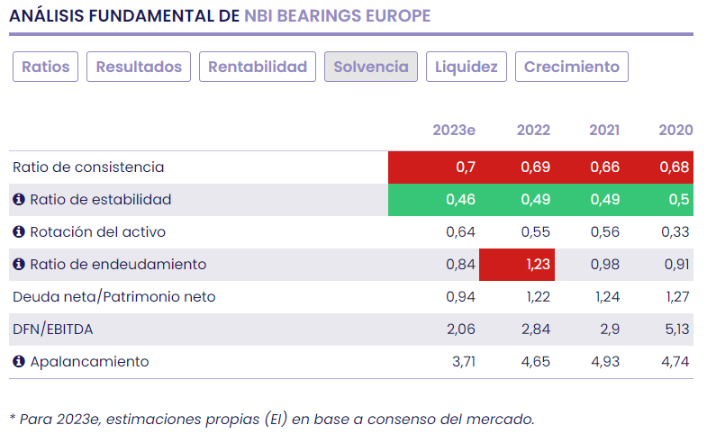Switch to the Crecimiento tab
Viewport: 707px width, 434px height.
(x=572, y=67)
